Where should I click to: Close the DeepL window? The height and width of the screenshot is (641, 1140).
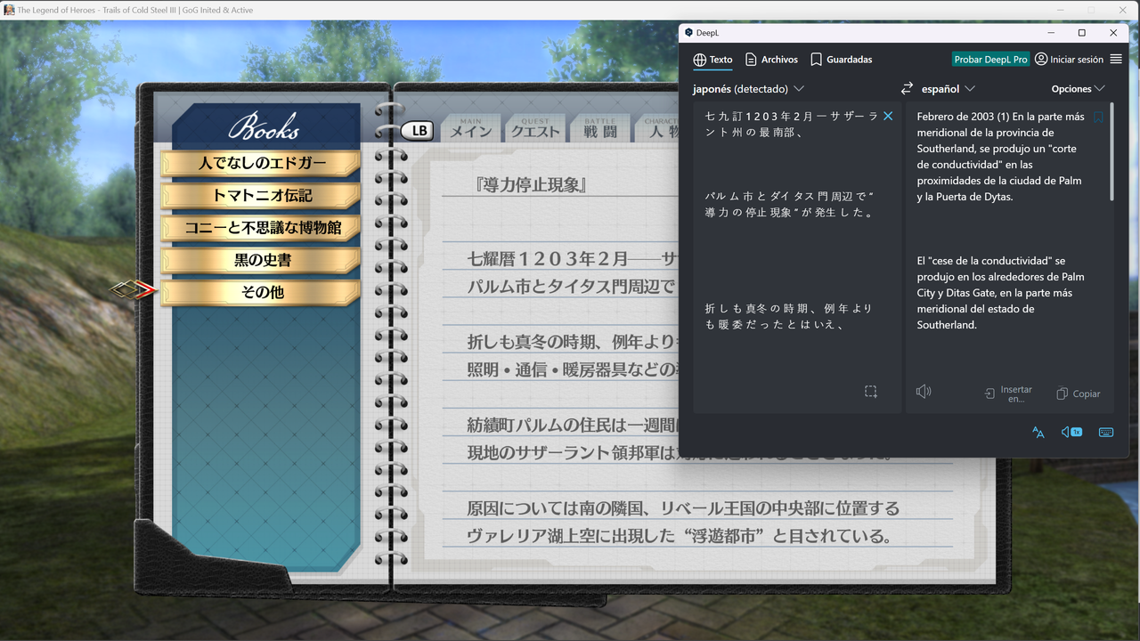(1113, 33)
